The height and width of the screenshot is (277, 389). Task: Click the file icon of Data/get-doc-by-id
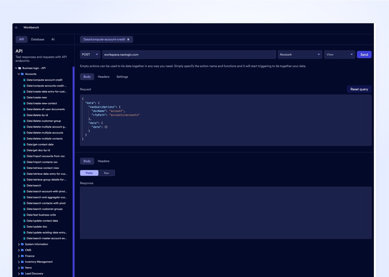click(24, 150)
